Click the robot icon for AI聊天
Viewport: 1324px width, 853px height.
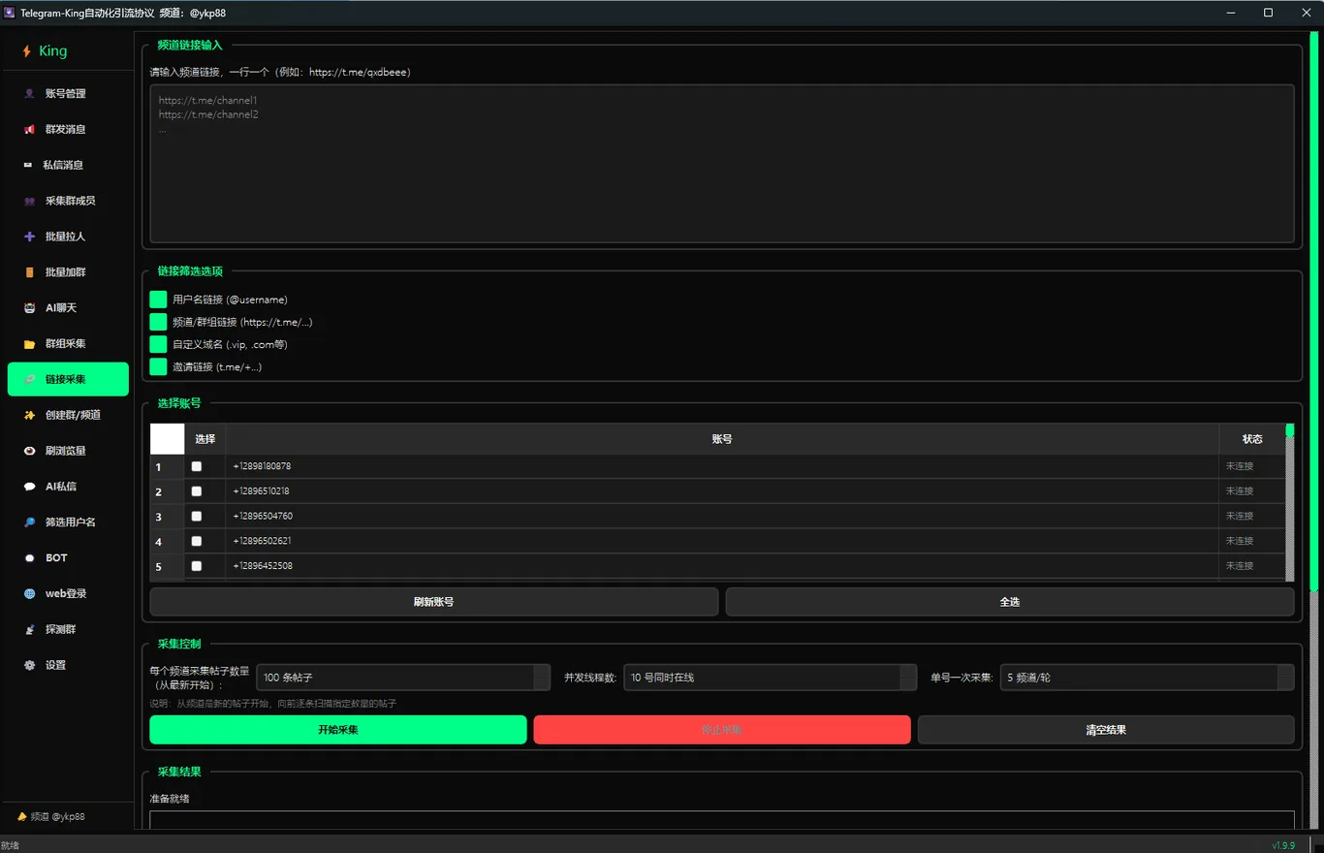click(29, 308)
